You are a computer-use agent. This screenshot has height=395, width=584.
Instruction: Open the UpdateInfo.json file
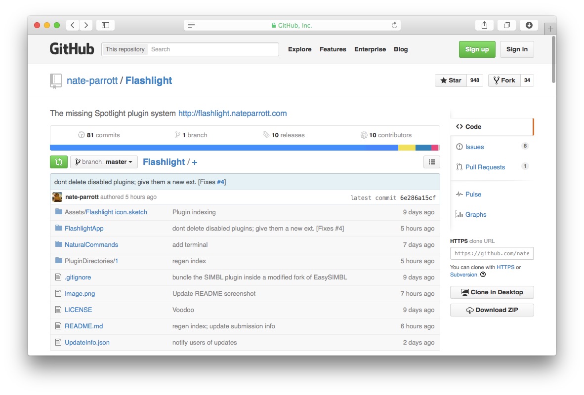(87, 342)
